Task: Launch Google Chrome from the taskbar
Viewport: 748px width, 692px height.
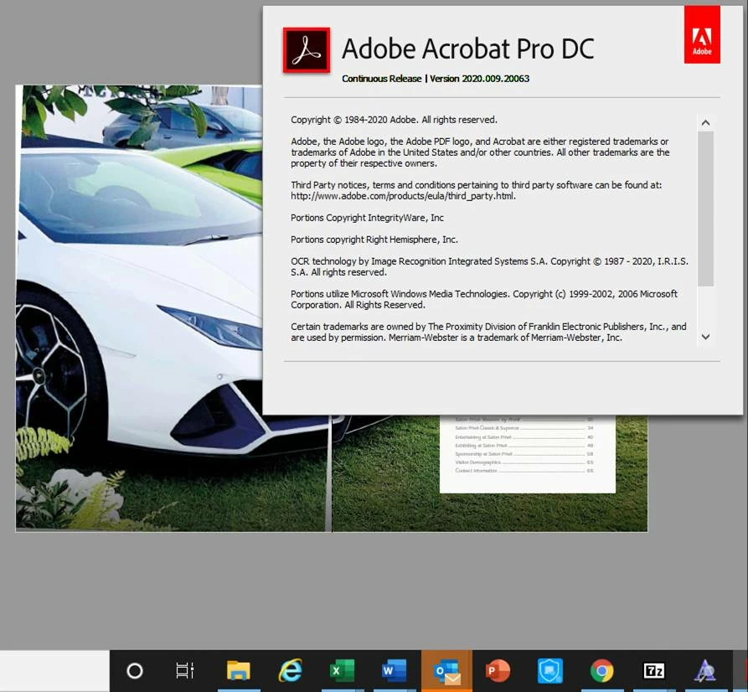Action: point(602,670)
